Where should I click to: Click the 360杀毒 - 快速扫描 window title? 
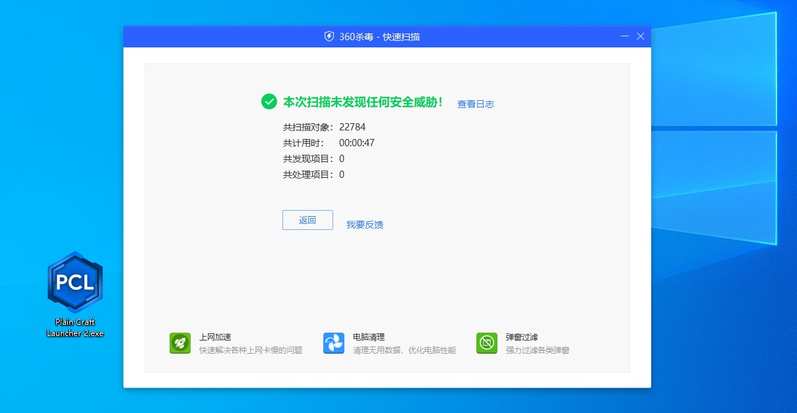379,37
